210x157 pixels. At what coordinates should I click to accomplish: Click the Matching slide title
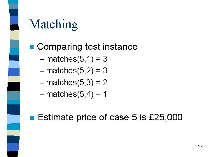pos(53,24)
